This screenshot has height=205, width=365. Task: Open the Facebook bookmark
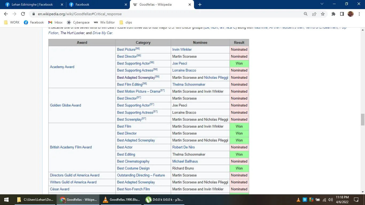(x=34, y=22)
